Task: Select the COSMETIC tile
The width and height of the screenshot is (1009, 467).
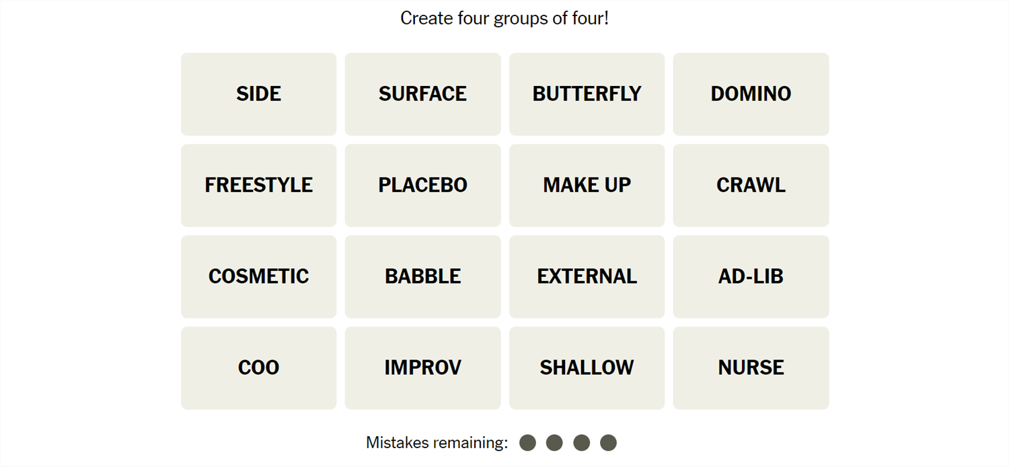Action: pos(258,277)
